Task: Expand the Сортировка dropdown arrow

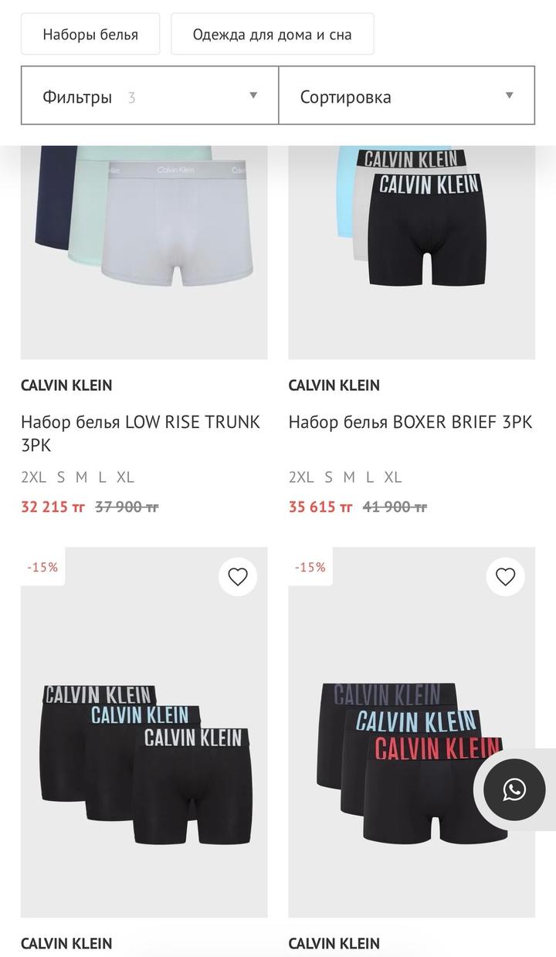Action: click(510, 96)
